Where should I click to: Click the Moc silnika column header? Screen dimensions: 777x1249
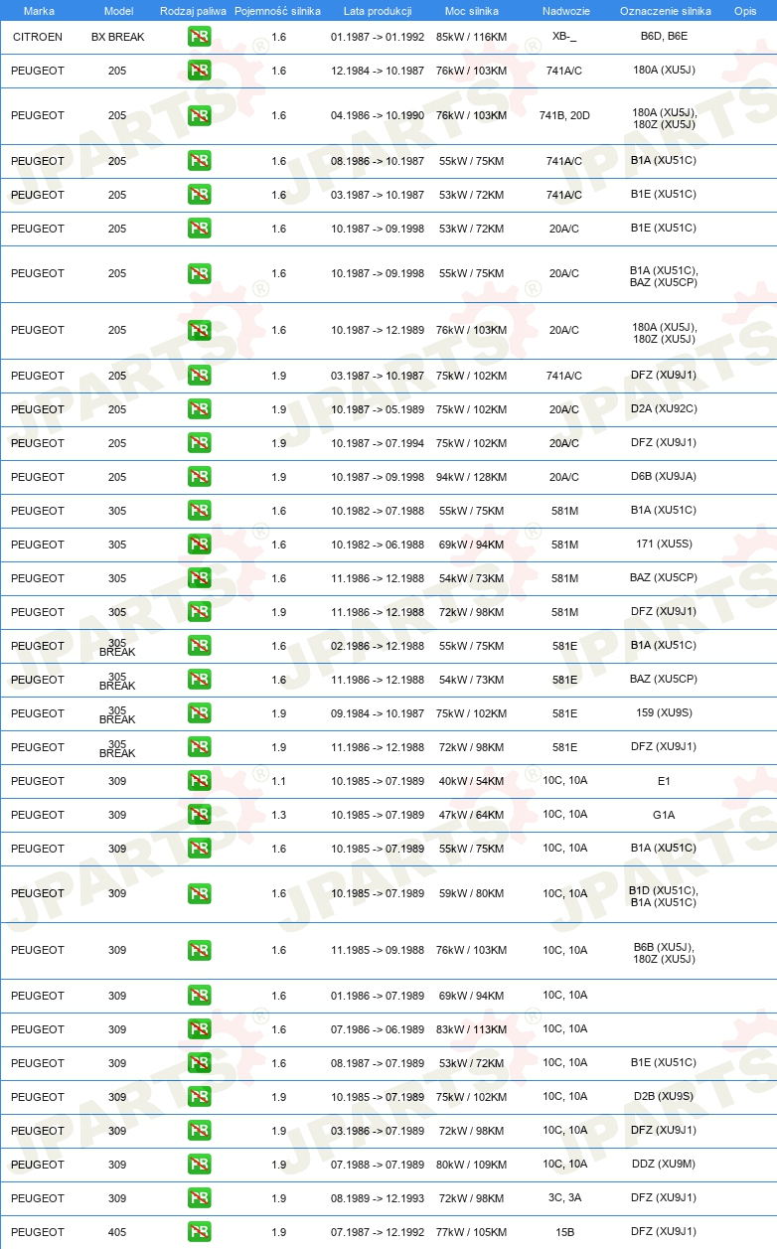pos(472,11)
